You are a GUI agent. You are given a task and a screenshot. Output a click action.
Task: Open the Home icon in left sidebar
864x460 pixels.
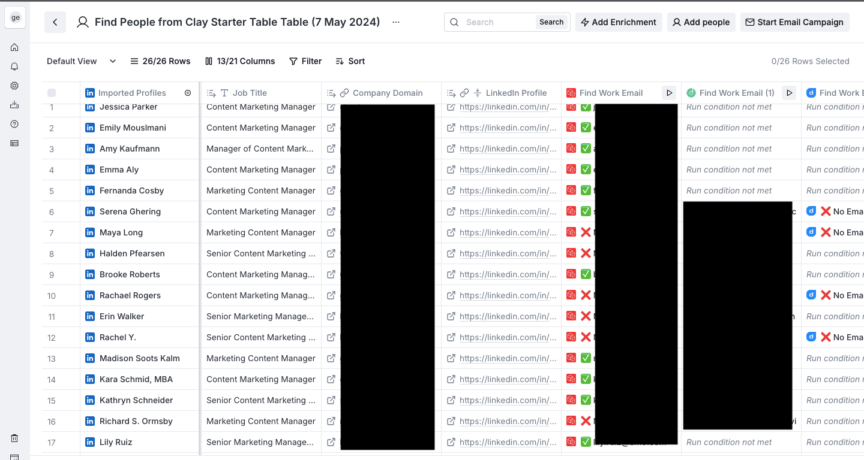(x=14, y=47)
